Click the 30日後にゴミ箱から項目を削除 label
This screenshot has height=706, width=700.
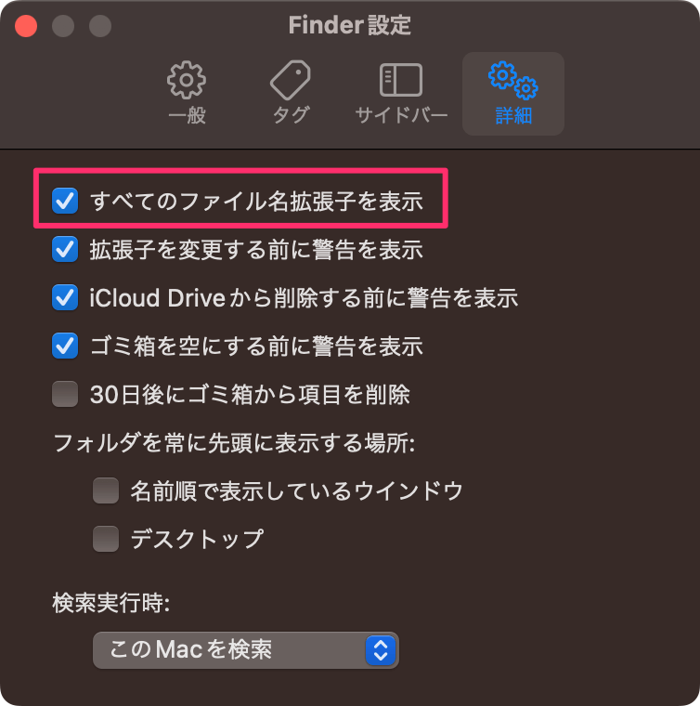[x=250, y=395]
